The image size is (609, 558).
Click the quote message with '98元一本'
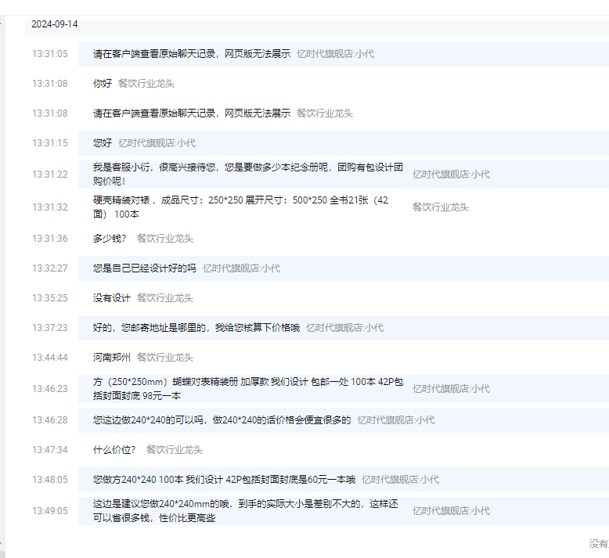248,389
